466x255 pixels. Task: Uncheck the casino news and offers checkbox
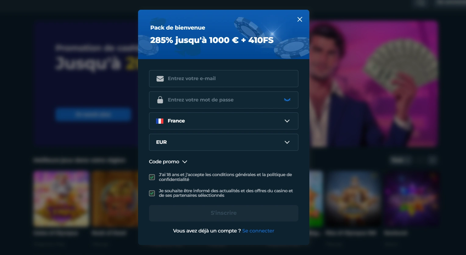click(x=152, y=193)
